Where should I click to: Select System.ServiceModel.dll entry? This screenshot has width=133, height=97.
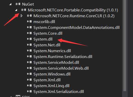56,63
